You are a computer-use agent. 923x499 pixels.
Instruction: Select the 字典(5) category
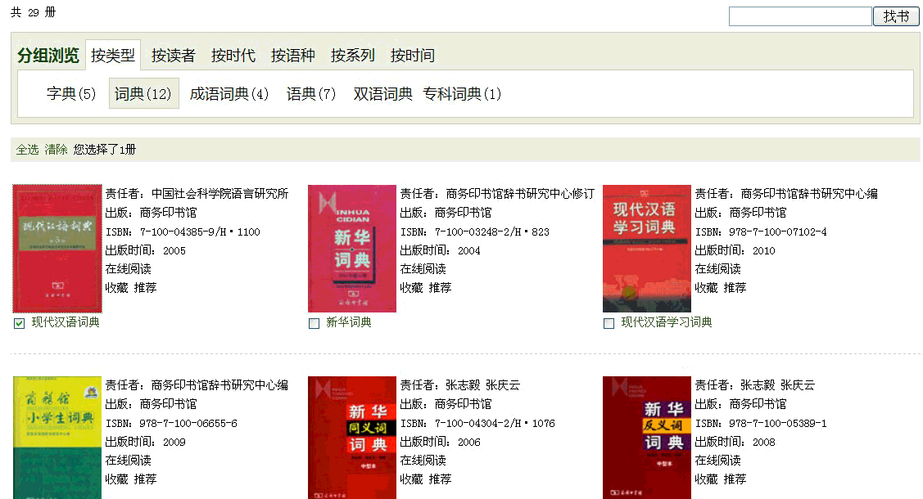pyautogui.click(x=71, y=93)
